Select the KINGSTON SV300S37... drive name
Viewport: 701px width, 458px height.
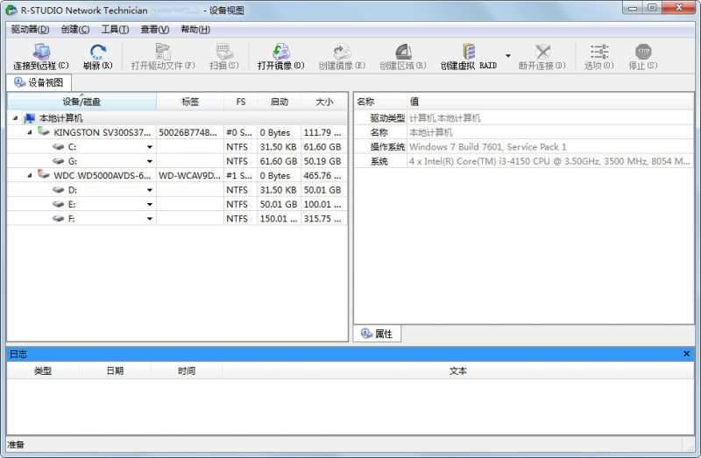[x=102, y=133]
